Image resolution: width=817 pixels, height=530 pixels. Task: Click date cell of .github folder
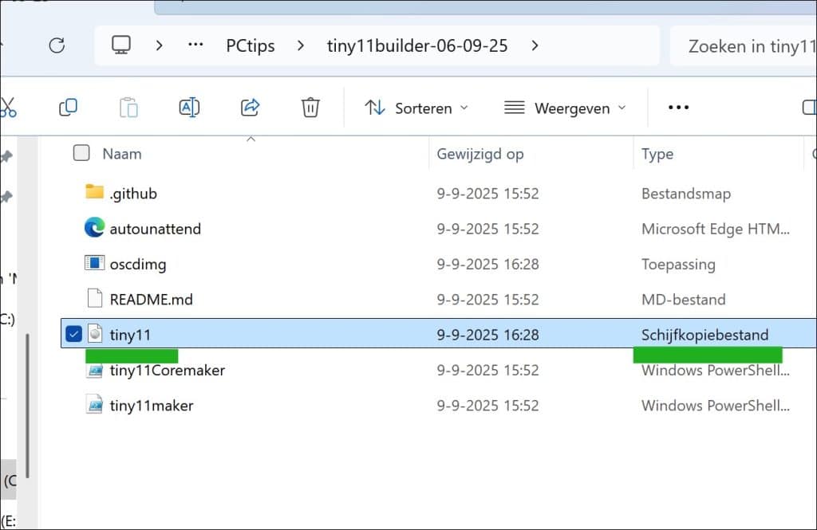487,193
